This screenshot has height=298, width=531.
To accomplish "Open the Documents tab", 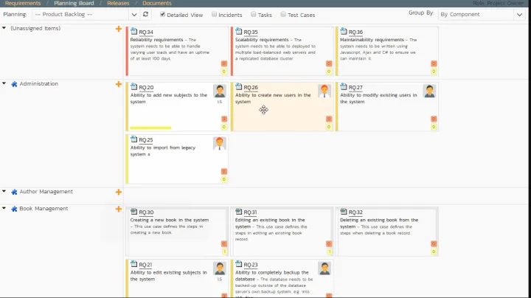I will [156, 3].
